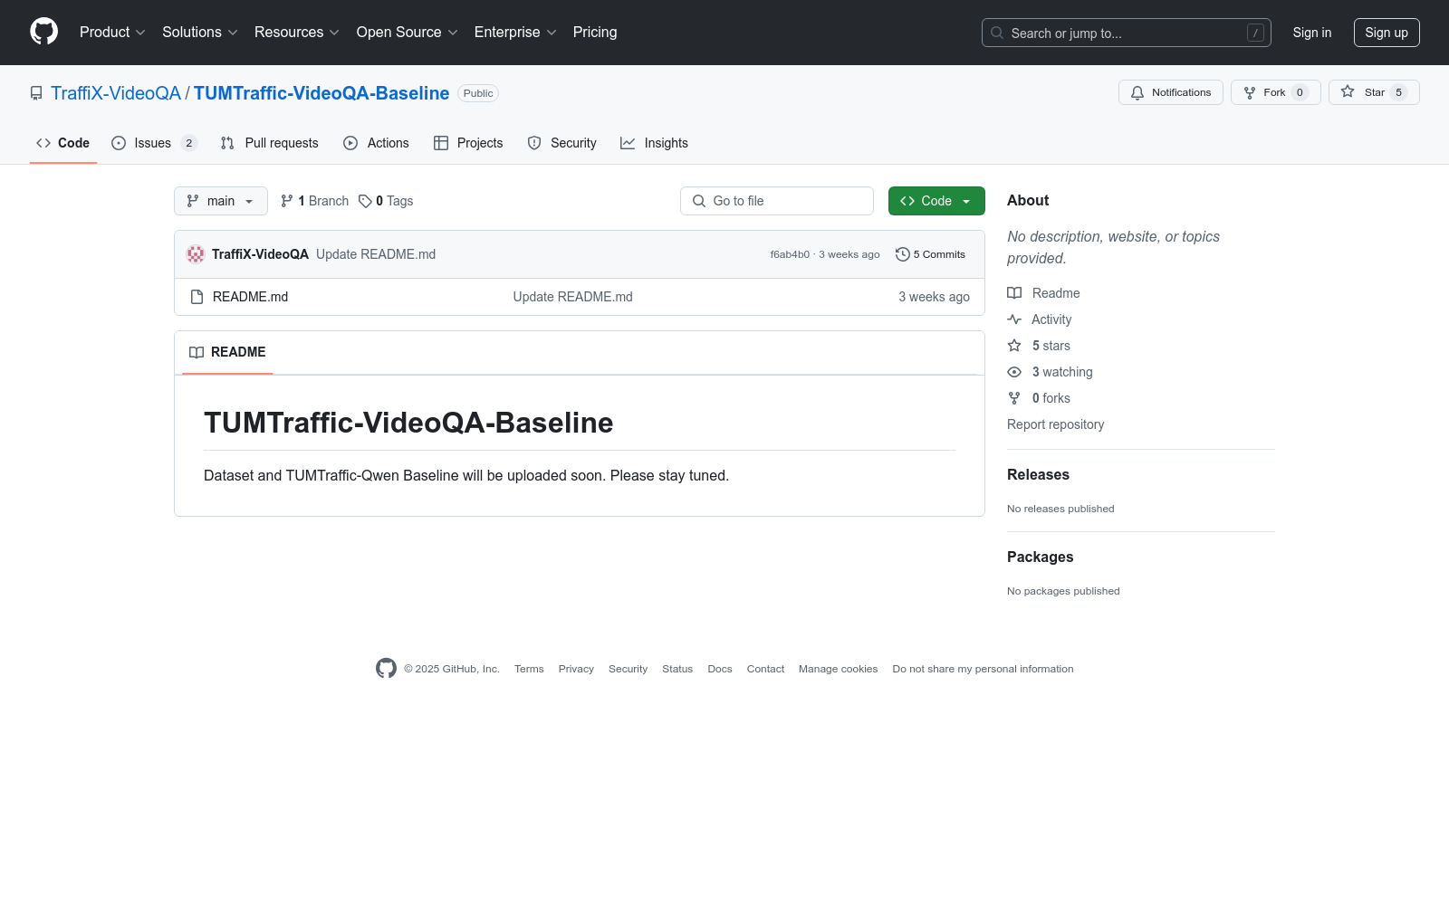Click the Notifications bell button
The image size is (1449, 905).
[1170, 92]
